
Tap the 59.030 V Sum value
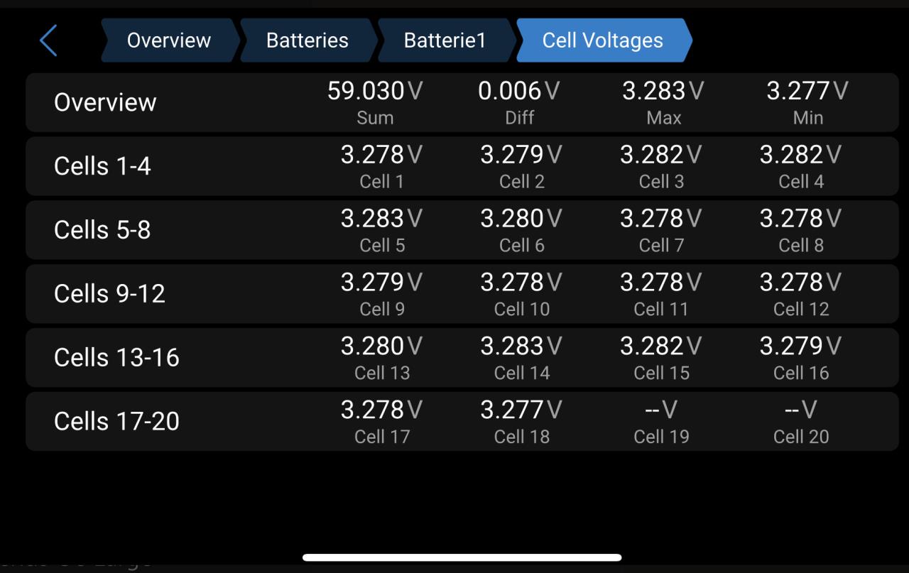click(375, 92)
